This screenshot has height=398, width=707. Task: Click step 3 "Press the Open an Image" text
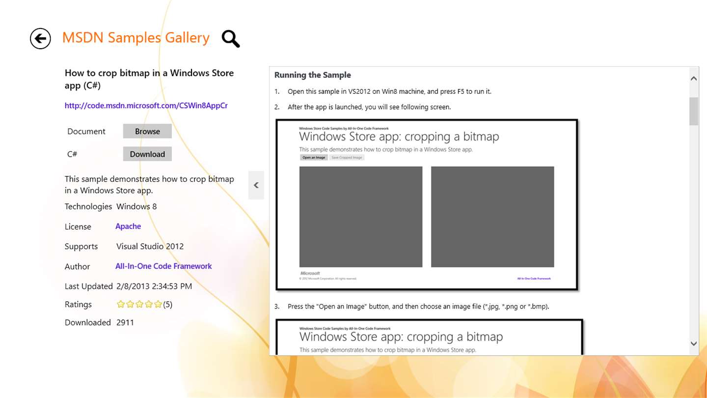click(x=418, y=307)
